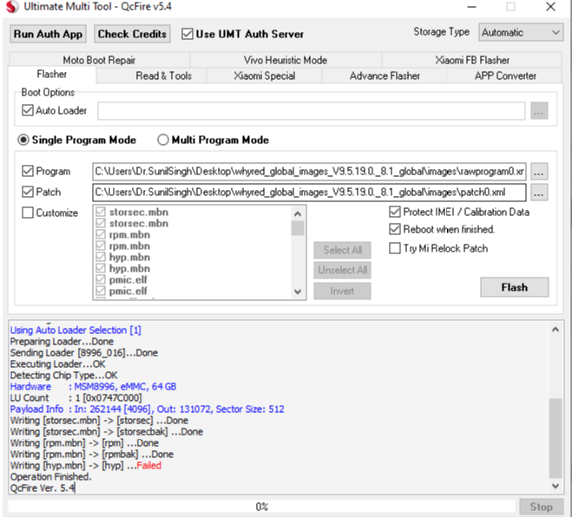The image size is (572, 517).
Task: Click the log panel scrollbar thumb
Action: point(556,438)
